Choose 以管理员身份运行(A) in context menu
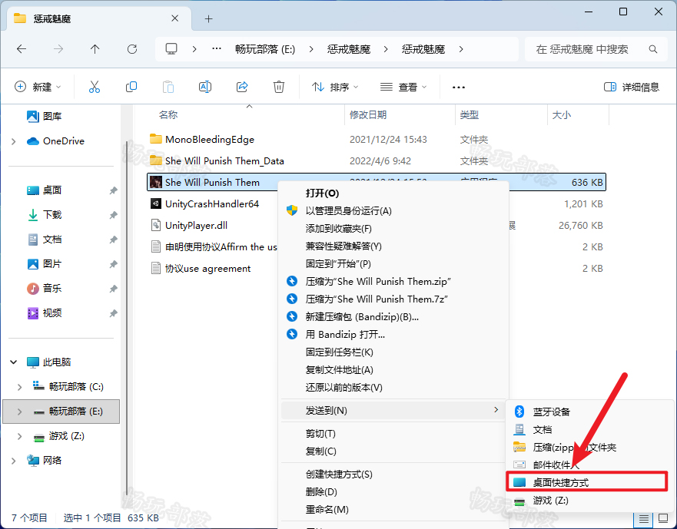 (395, 210)
